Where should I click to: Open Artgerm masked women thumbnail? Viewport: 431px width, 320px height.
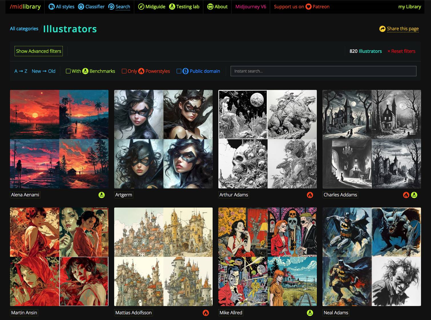coord(163,139)
